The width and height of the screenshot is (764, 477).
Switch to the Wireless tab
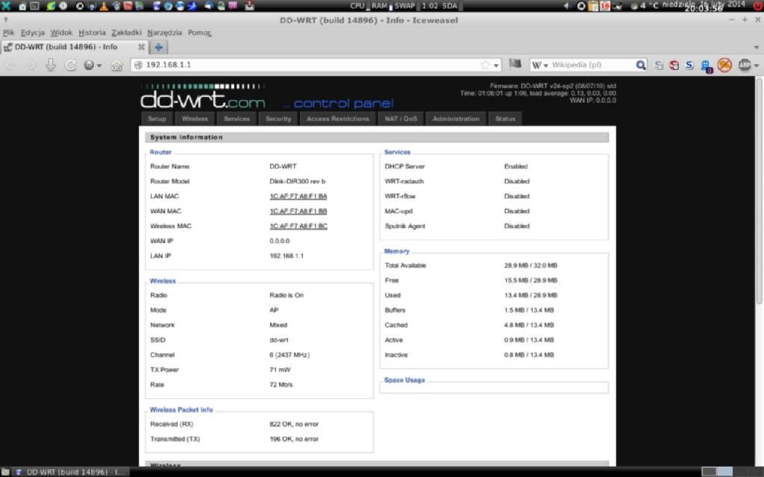click(195, 119)
